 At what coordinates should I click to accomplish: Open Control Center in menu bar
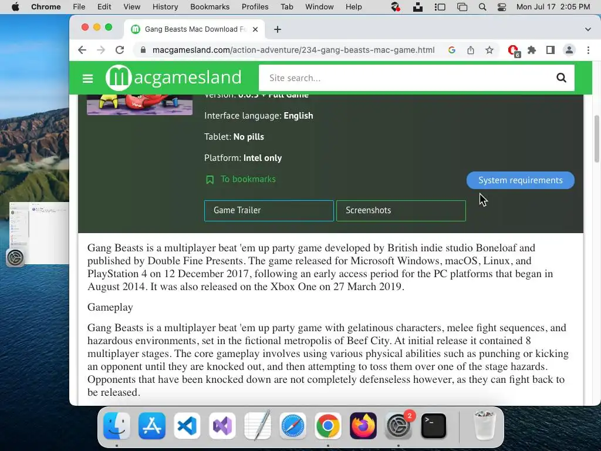point(501,7)
